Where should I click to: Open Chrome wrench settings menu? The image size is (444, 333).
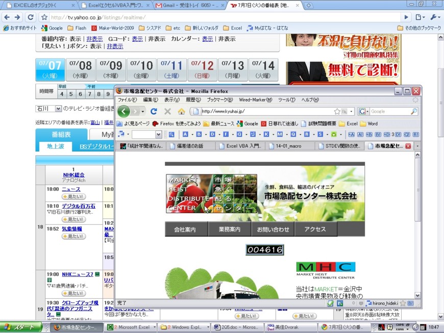tap(435, 17)
